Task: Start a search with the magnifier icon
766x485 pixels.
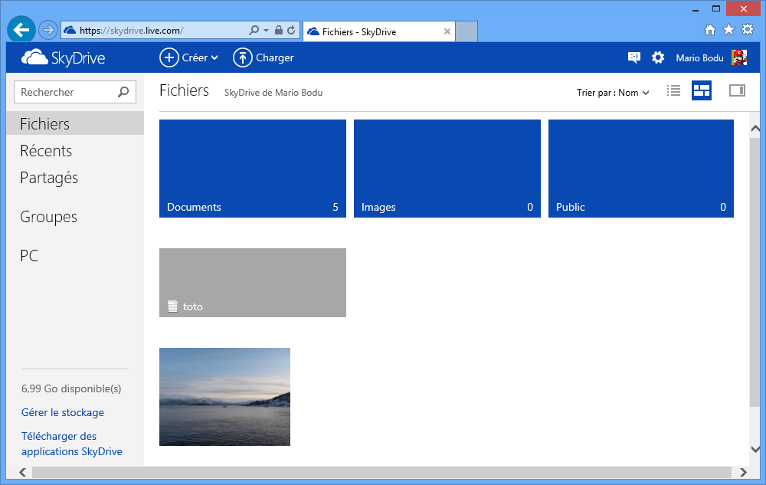Action: point(123,92)
